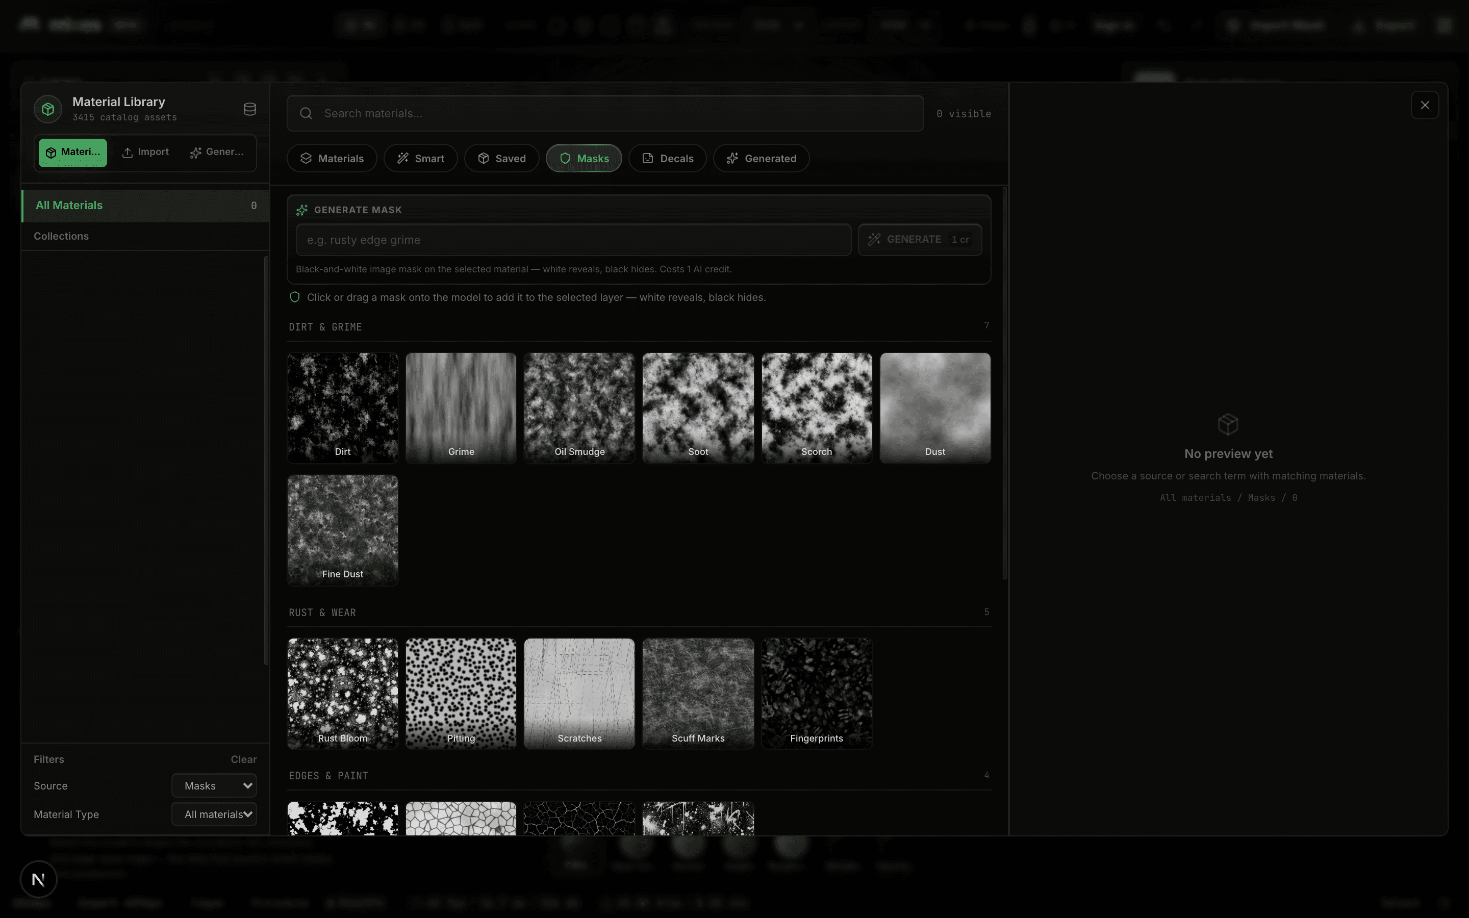Choose the Scuff Marks mask thumbnail

click(698, 694)
